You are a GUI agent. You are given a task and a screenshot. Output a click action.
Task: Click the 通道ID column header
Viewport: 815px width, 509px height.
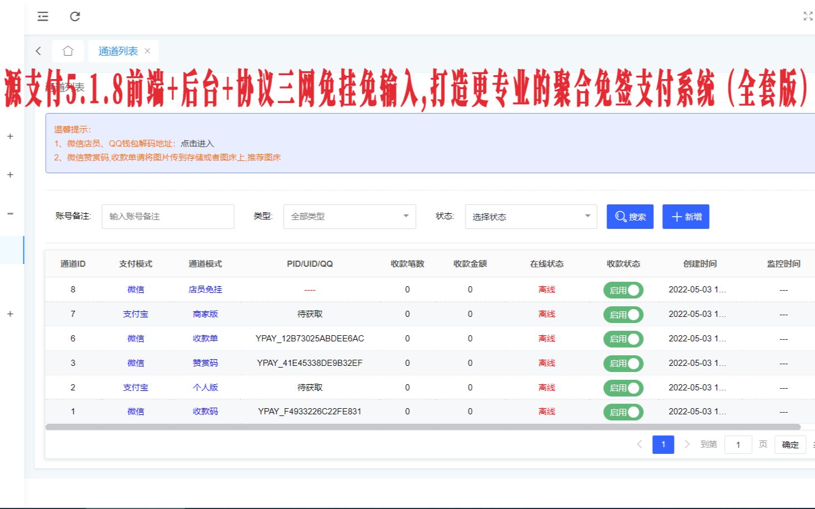pos(73,264)
